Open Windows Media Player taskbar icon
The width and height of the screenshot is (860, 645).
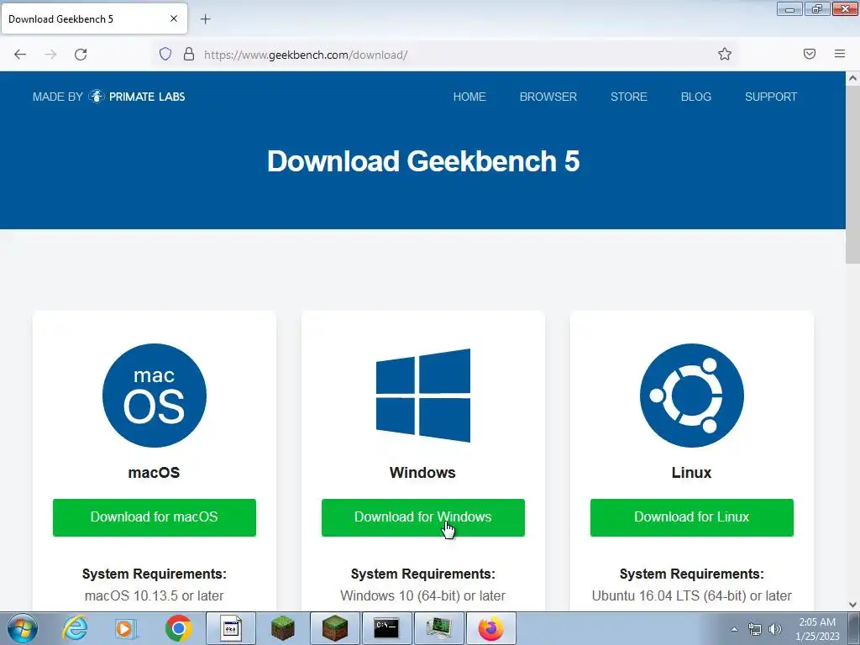pos(126,628)
